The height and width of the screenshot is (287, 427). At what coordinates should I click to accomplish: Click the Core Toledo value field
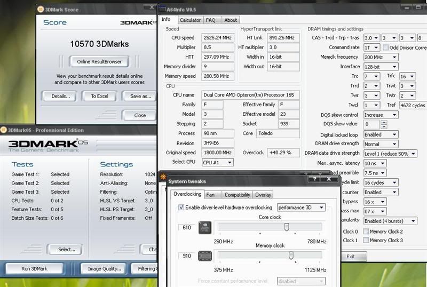click(278, 133)
